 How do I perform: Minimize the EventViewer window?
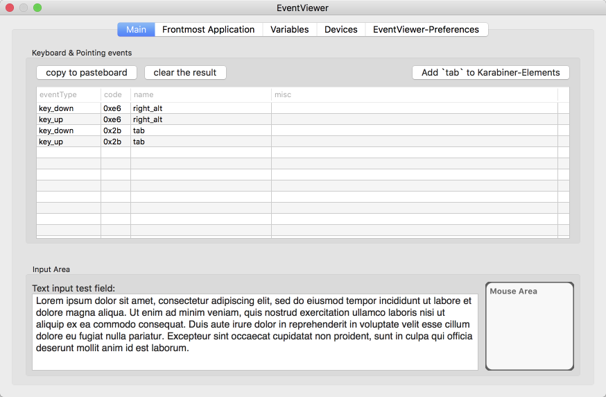click(x=24, y=8)
